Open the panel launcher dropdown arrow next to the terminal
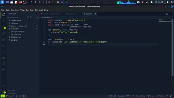This screenshot has height=98, width=174. pyautogui.click(x=27, y=2)
